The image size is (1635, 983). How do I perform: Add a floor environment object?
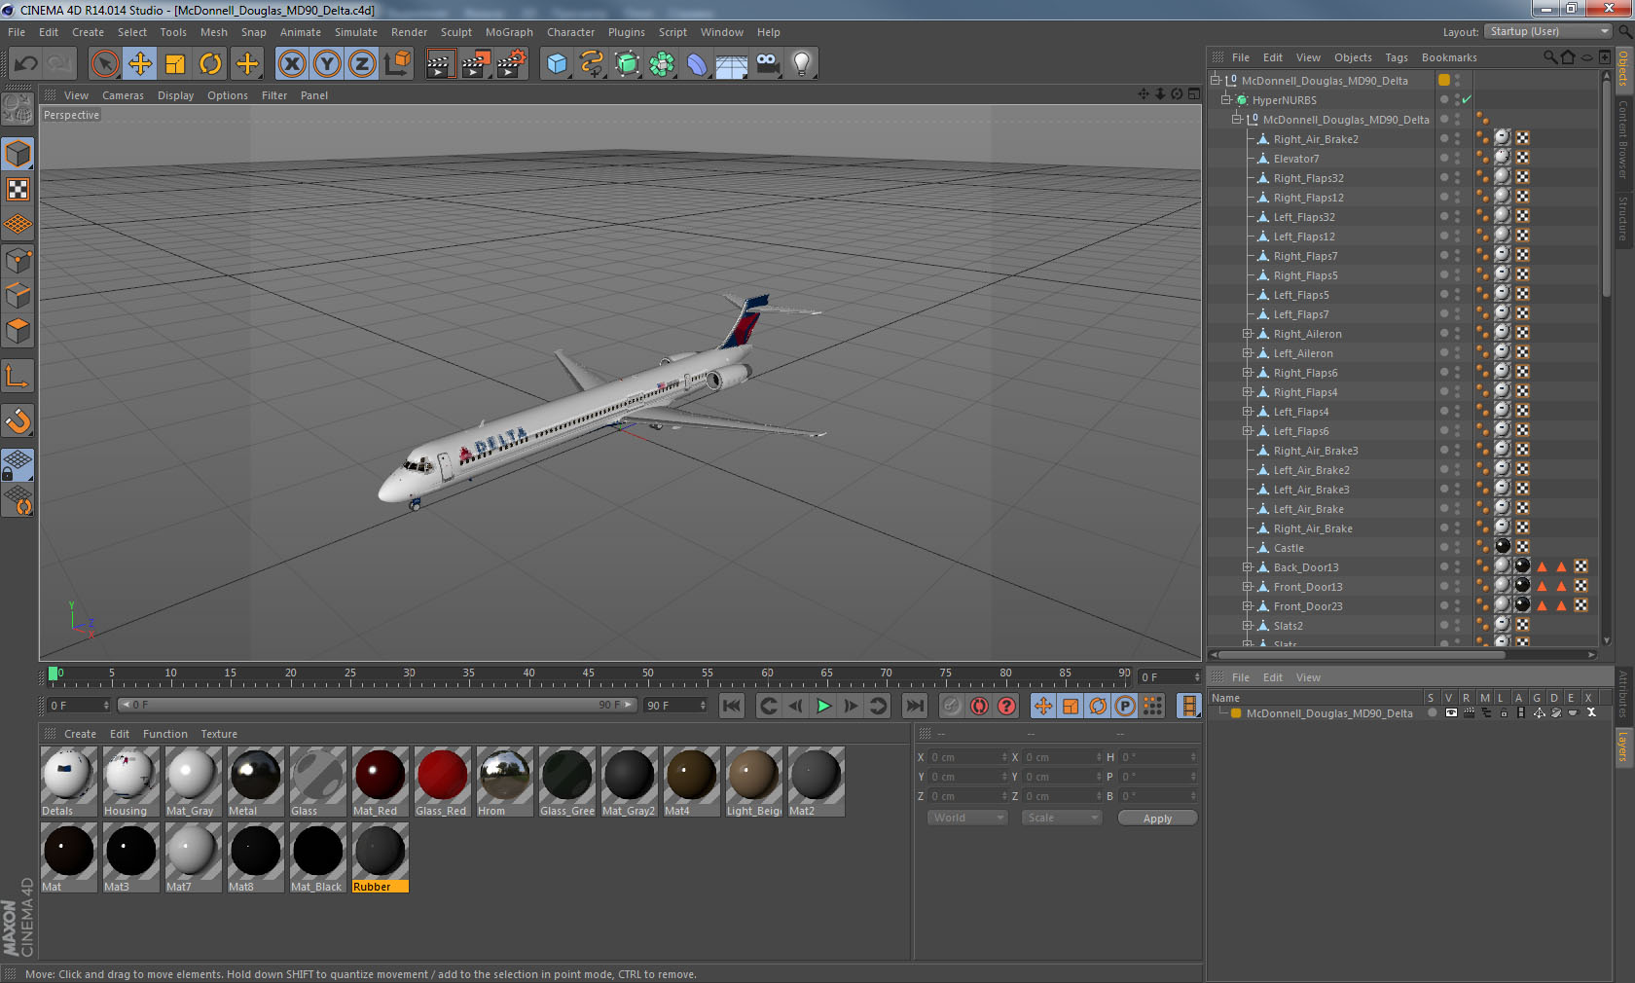732,64
